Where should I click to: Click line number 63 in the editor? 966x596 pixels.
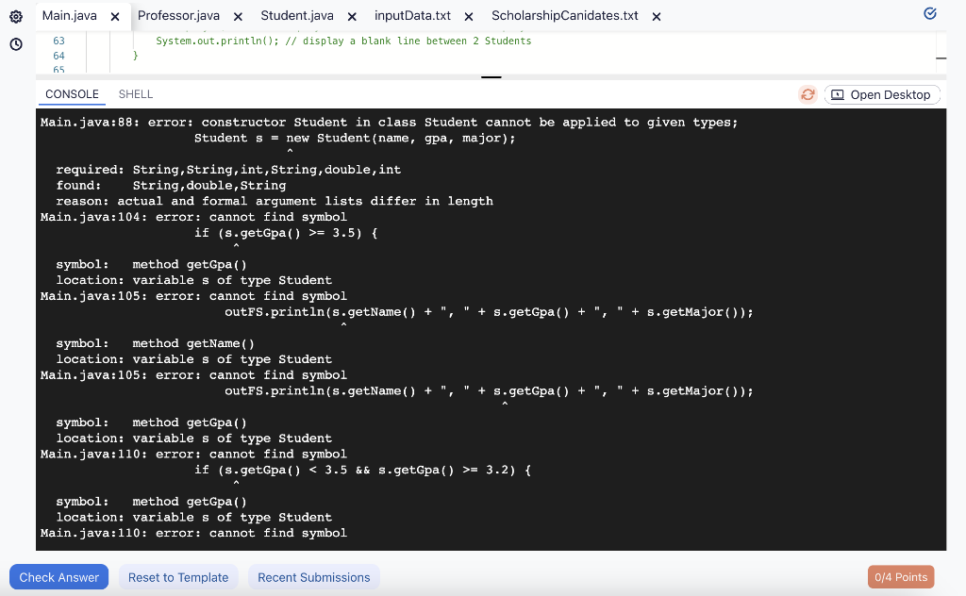pyautogui.click(x=59, y=41)
